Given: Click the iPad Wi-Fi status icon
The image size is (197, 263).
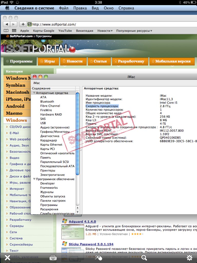Looking at the screenshot, I should 12,2.
